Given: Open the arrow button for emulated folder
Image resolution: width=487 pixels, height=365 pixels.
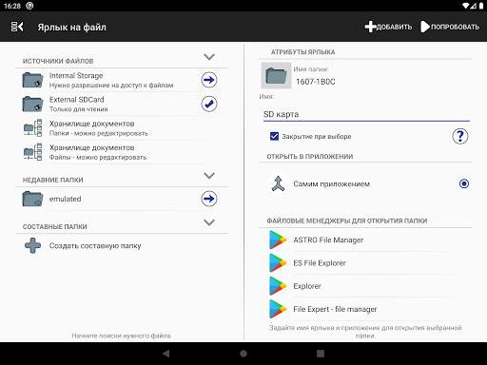Looking at the screenshot, I should 209,199.
